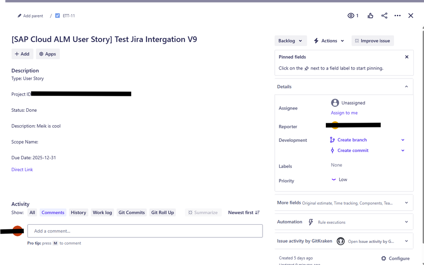Vote with the thumbs-up icon
The height and width of the screenshot is (265, 424).
[370, 16]
